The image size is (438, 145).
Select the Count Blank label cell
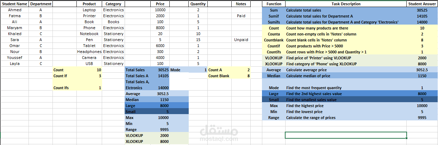point(229,75)
